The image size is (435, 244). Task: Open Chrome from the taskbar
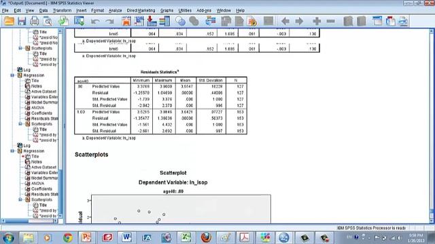(67, 238)
